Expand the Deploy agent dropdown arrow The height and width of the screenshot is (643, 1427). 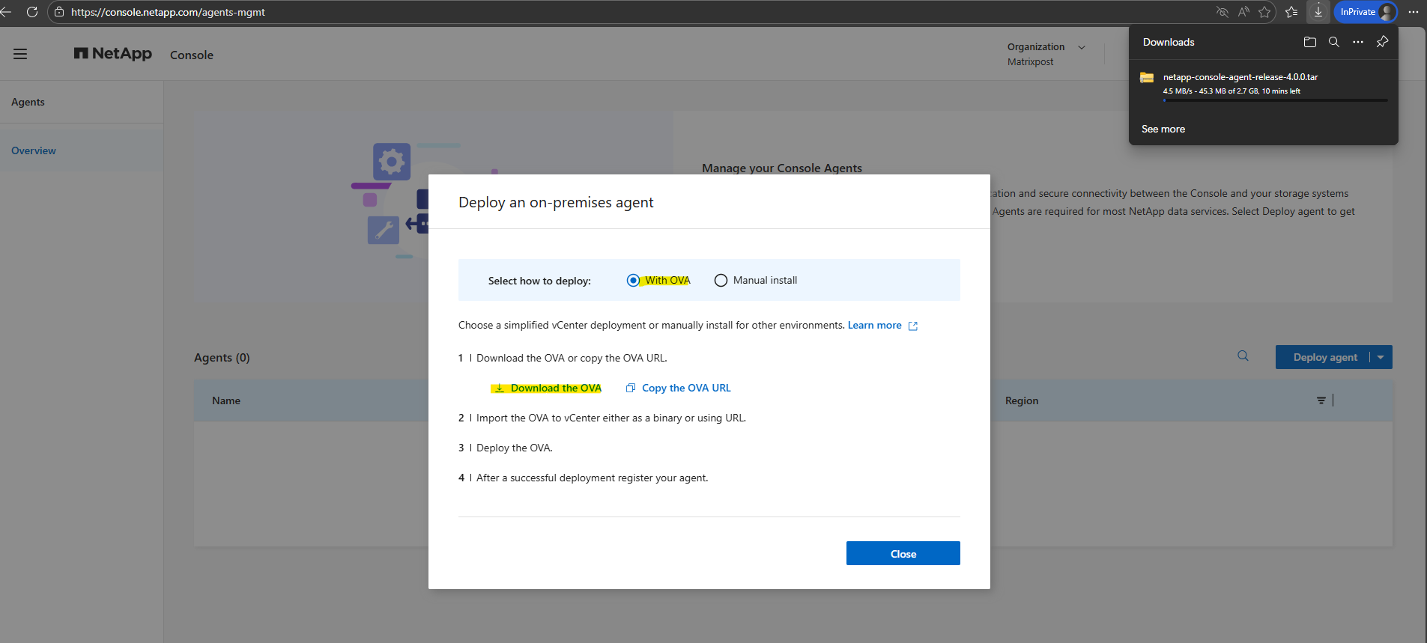click(1381, 357)
